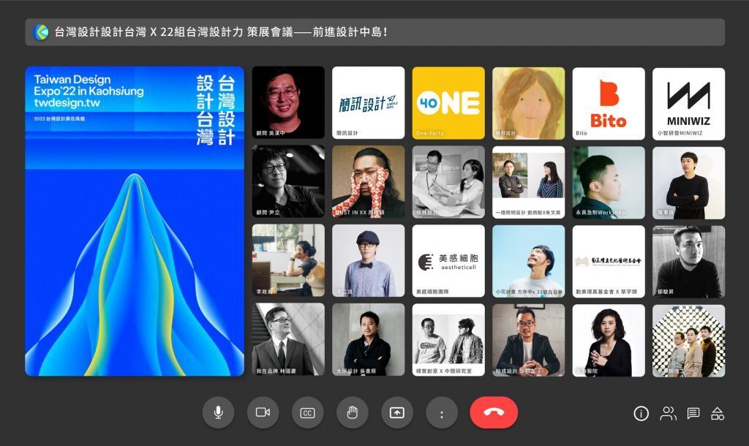
Task: Toggle closed captions with the CC button
Action: [308, 412]
